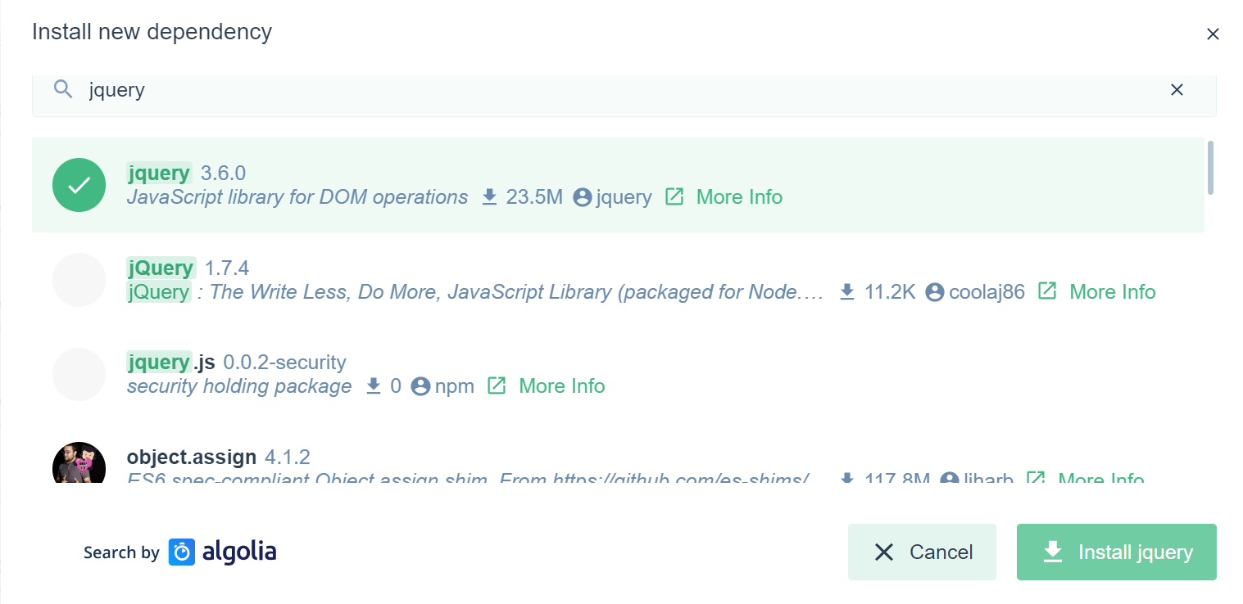Open external link icon for jQuery 1.7.4

pos(1047,291)
